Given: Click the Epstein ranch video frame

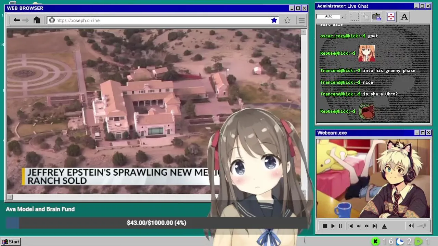Looking at the screenshot, I should coord(153,111).
